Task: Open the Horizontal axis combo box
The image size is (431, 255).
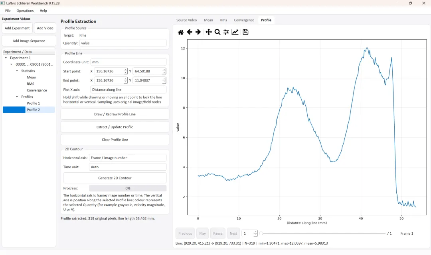Action: tap(128, 158)
